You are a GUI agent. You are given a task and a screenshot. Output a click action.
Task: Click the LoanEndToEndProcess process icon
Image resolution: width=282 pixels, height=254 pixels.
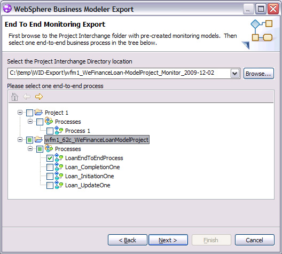59,157
